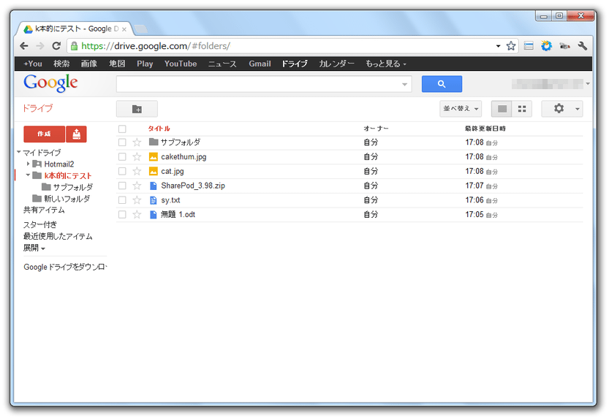Click the sy.txt document icon

(x=154, y=200)
